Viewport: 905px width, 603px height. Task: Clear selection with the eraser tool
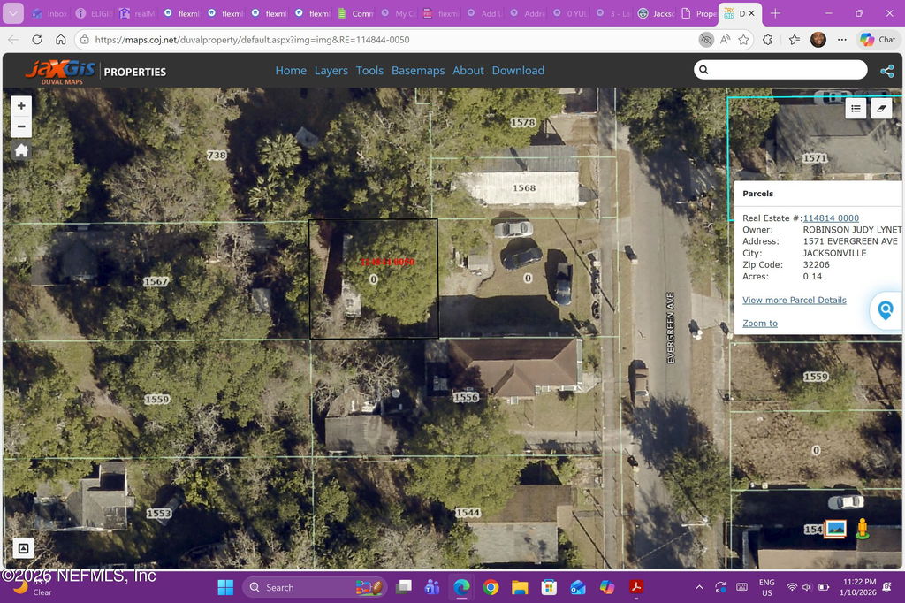pyautogui.click(x=881, y=108)
